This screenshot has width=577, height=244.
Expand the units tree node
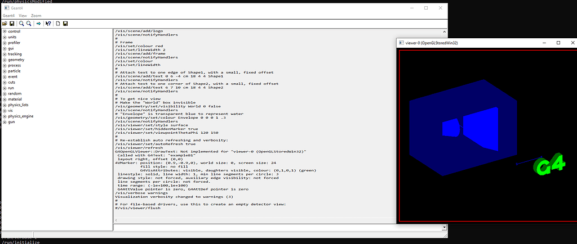click(5, 37)
